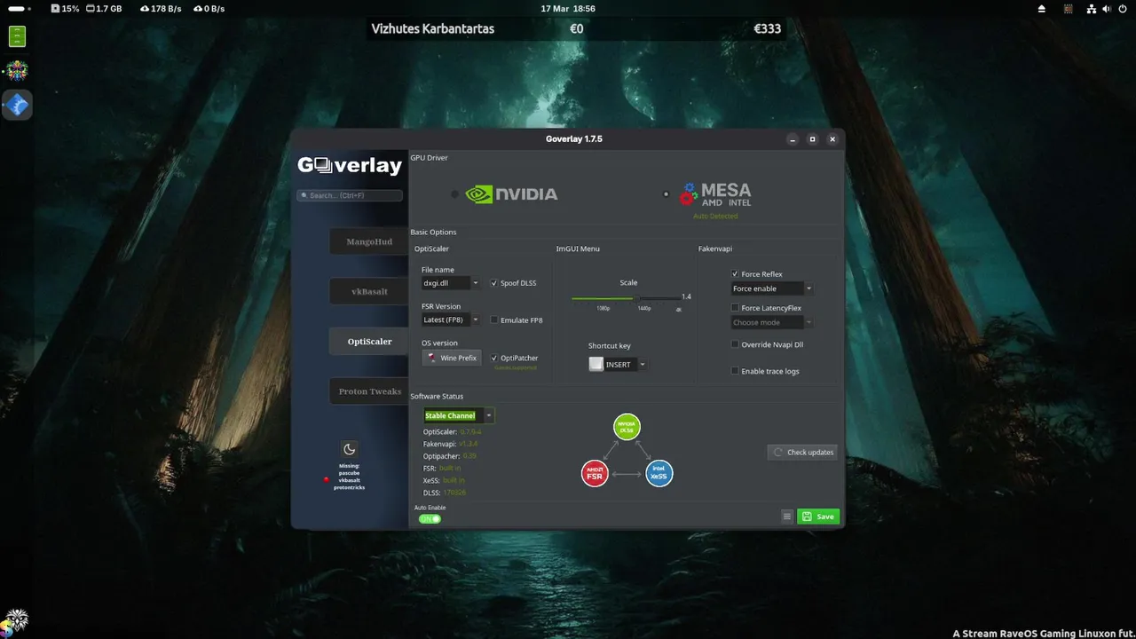The width and height of the screenshot is (1136, 639).
Task: Open the INSERT shortcut key dropdown
Action: pos(617,365)
